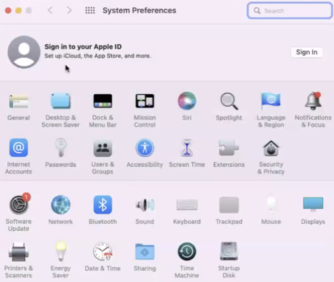Click the Apple ID avatar picture
This screenshot has width=334, height=282.
point(24,52)
